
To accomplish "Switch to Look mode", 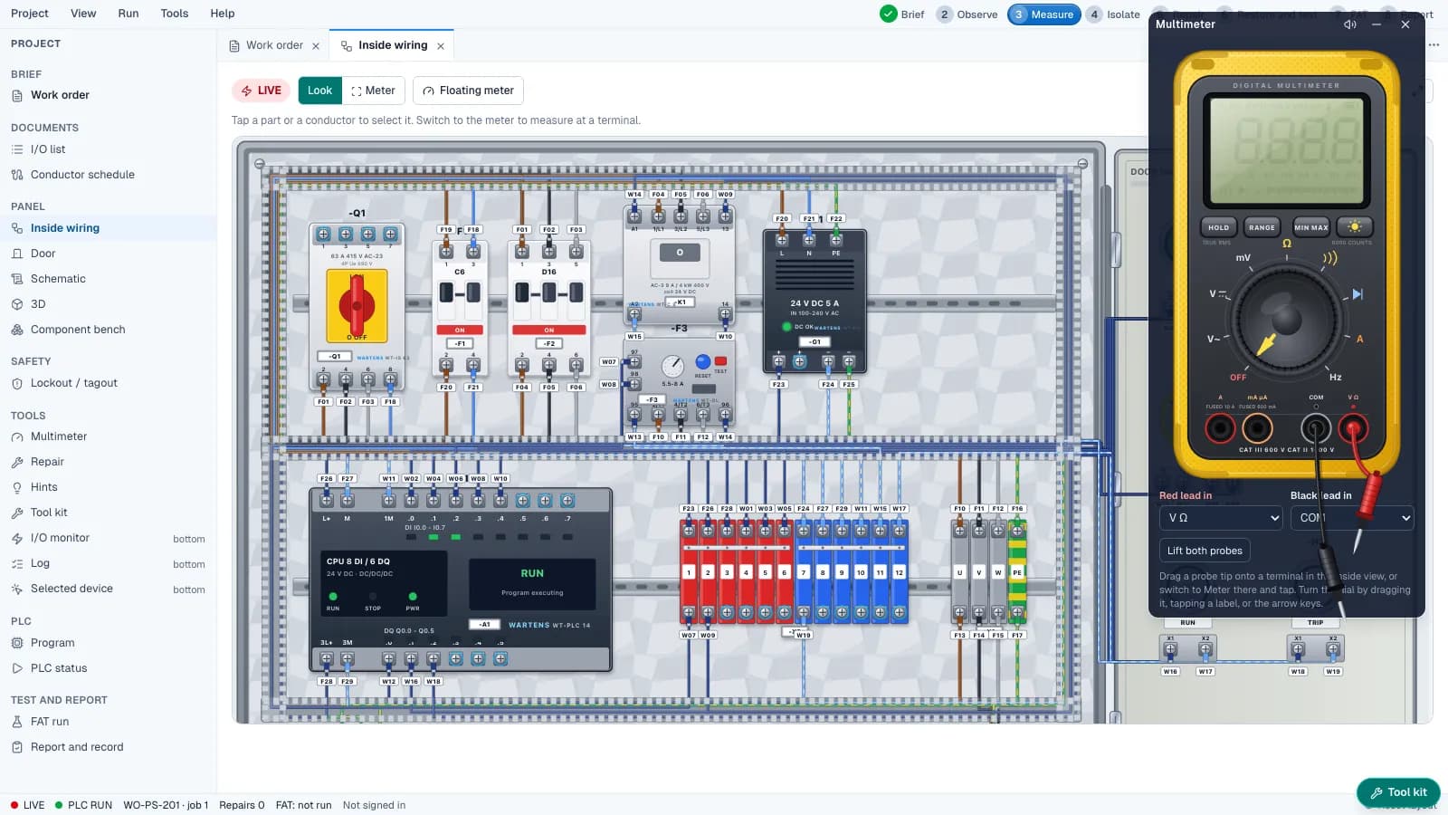I will [x=319, y=91].
